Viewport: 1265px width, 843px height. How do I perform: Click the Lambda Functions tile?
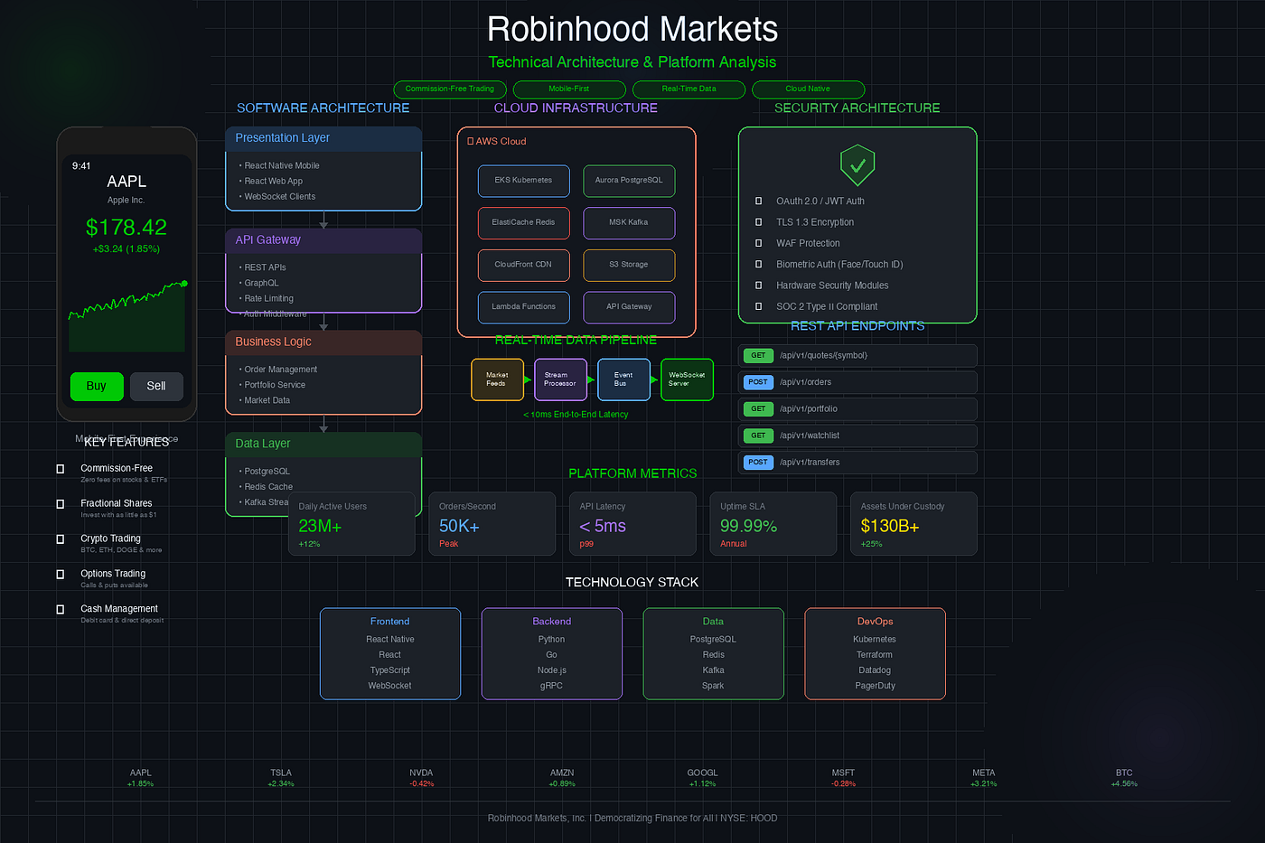pos(523,307)
